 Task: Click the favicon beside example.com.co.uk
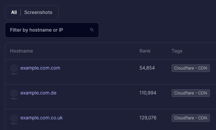tap(14, 119)
